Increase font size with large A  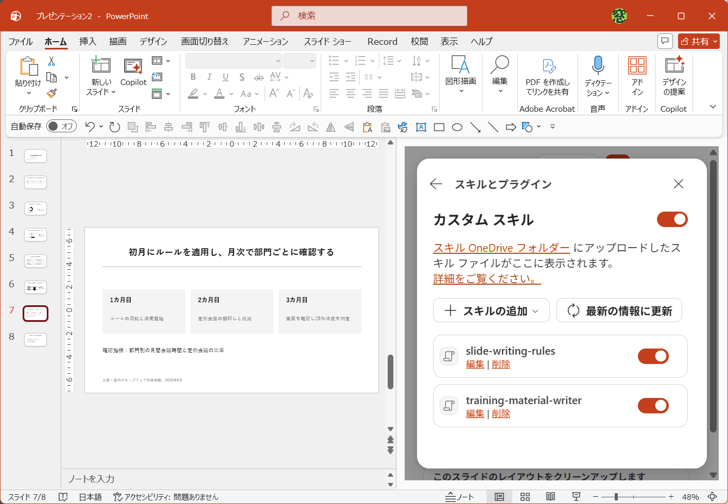pos(274,93)
